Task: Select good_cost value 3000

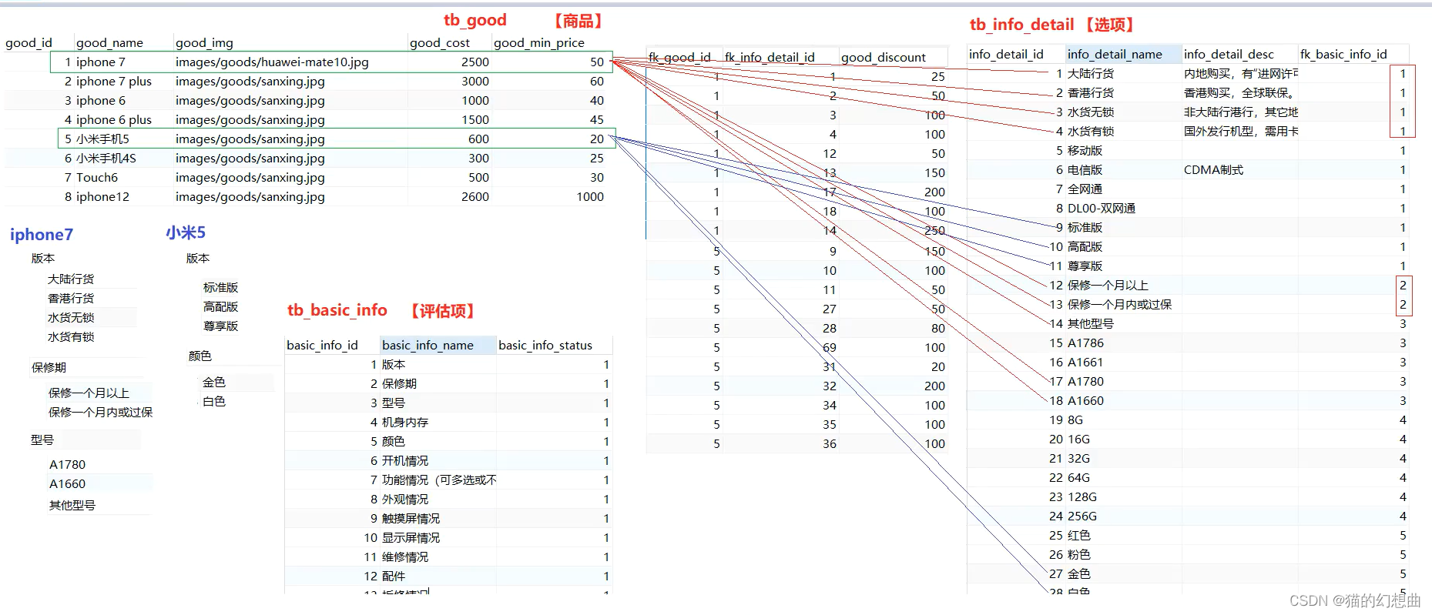Action: click(x=475, y=82)
